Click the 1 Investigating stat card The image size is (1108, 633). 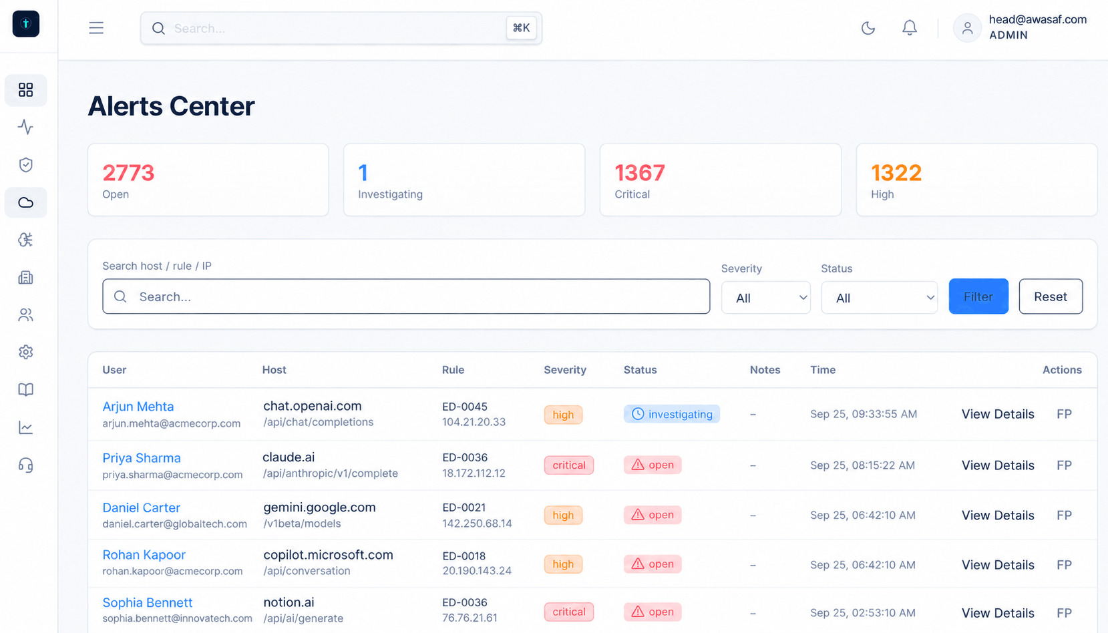pyautogui.click(x=464, y=180)
